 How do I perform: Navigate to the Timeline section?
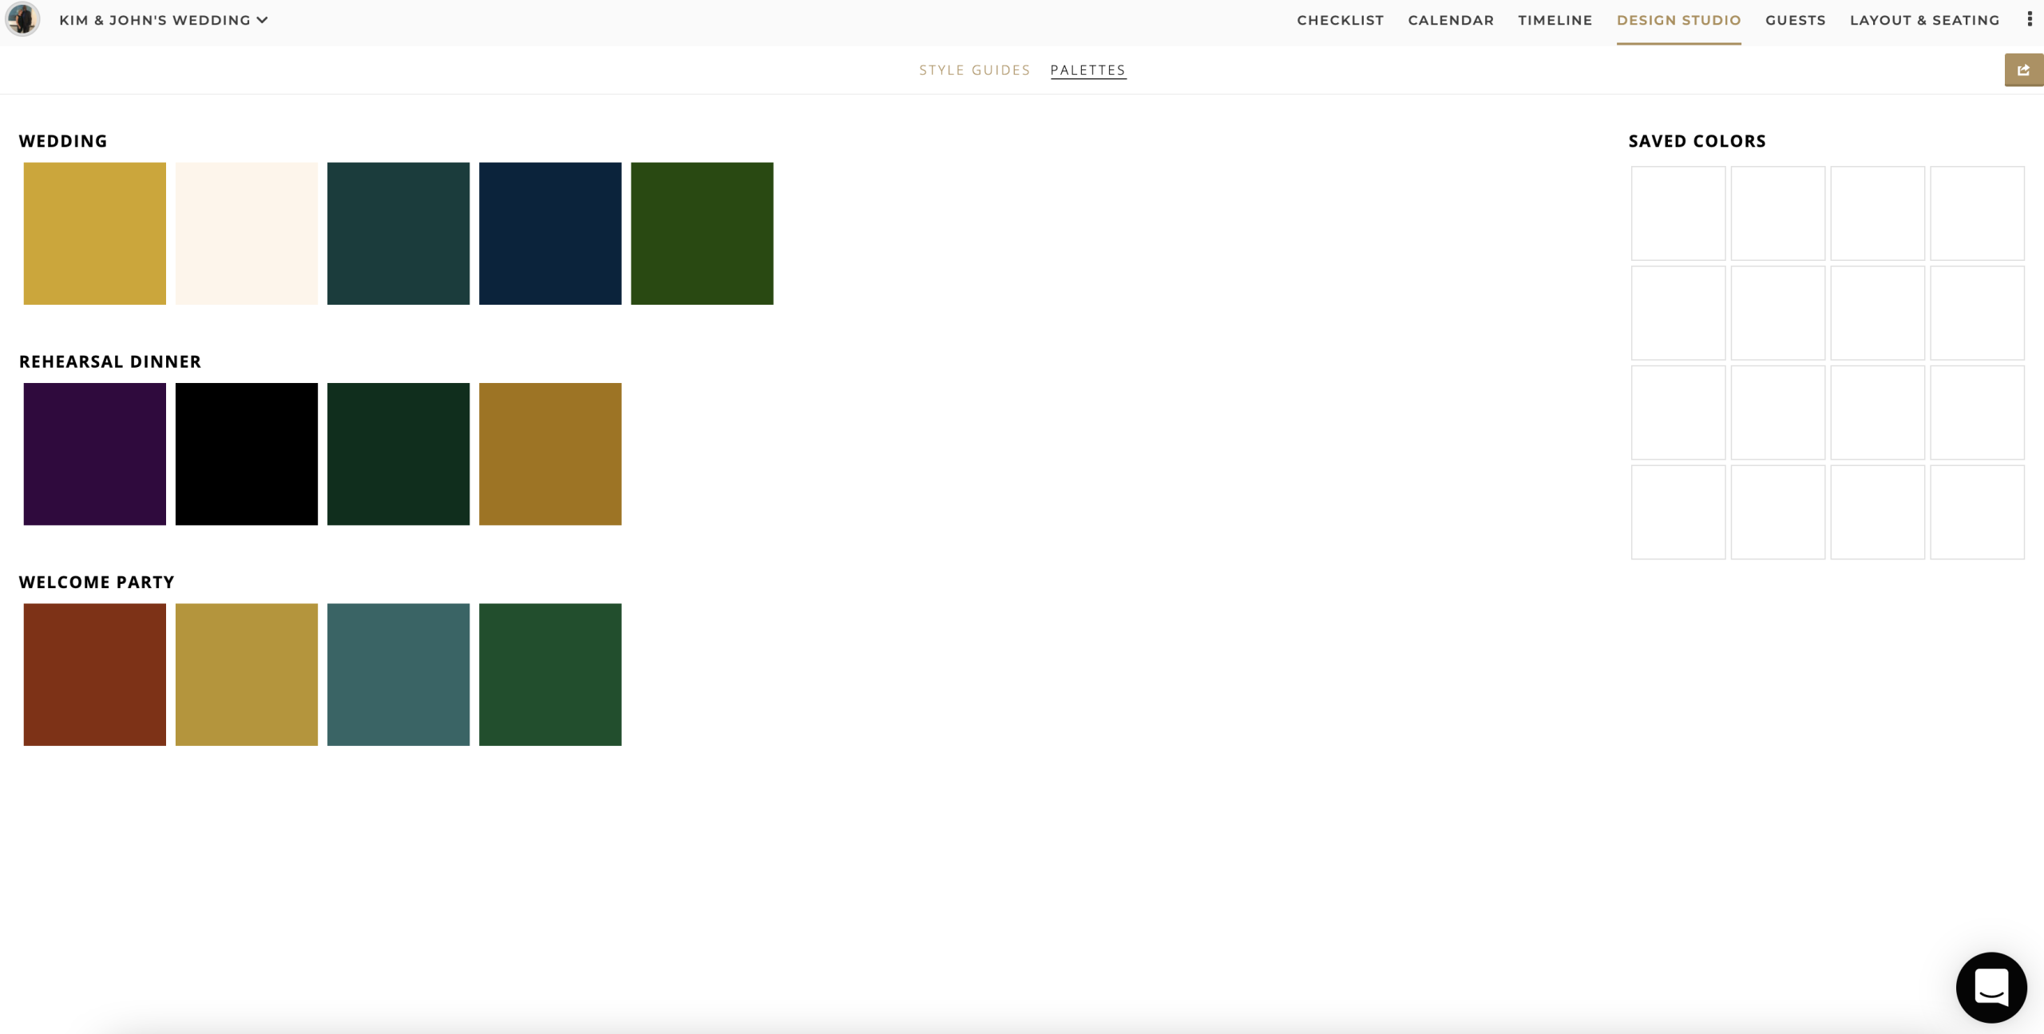point(1555,20)
